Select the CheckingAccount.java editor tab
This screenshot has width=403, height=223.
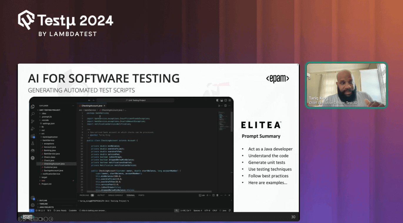click(x=92, y=106)
